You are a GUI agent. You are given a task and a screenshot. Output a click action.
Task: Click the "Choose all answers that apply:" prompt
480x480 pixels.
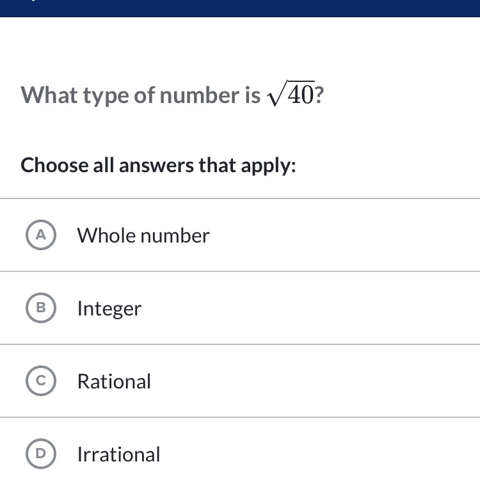158,166
